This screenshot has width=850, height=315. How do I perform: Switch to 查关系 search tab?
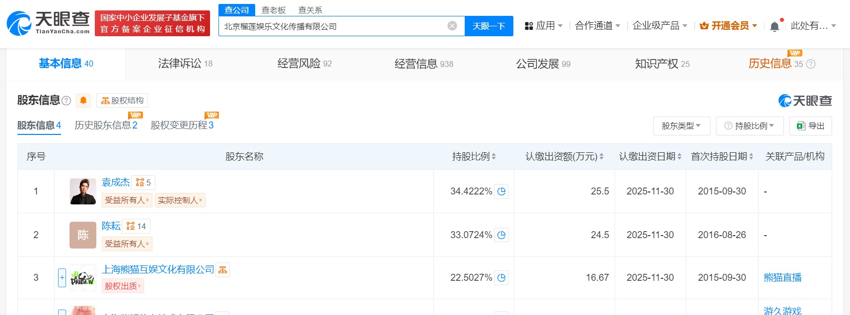point(310,10)
